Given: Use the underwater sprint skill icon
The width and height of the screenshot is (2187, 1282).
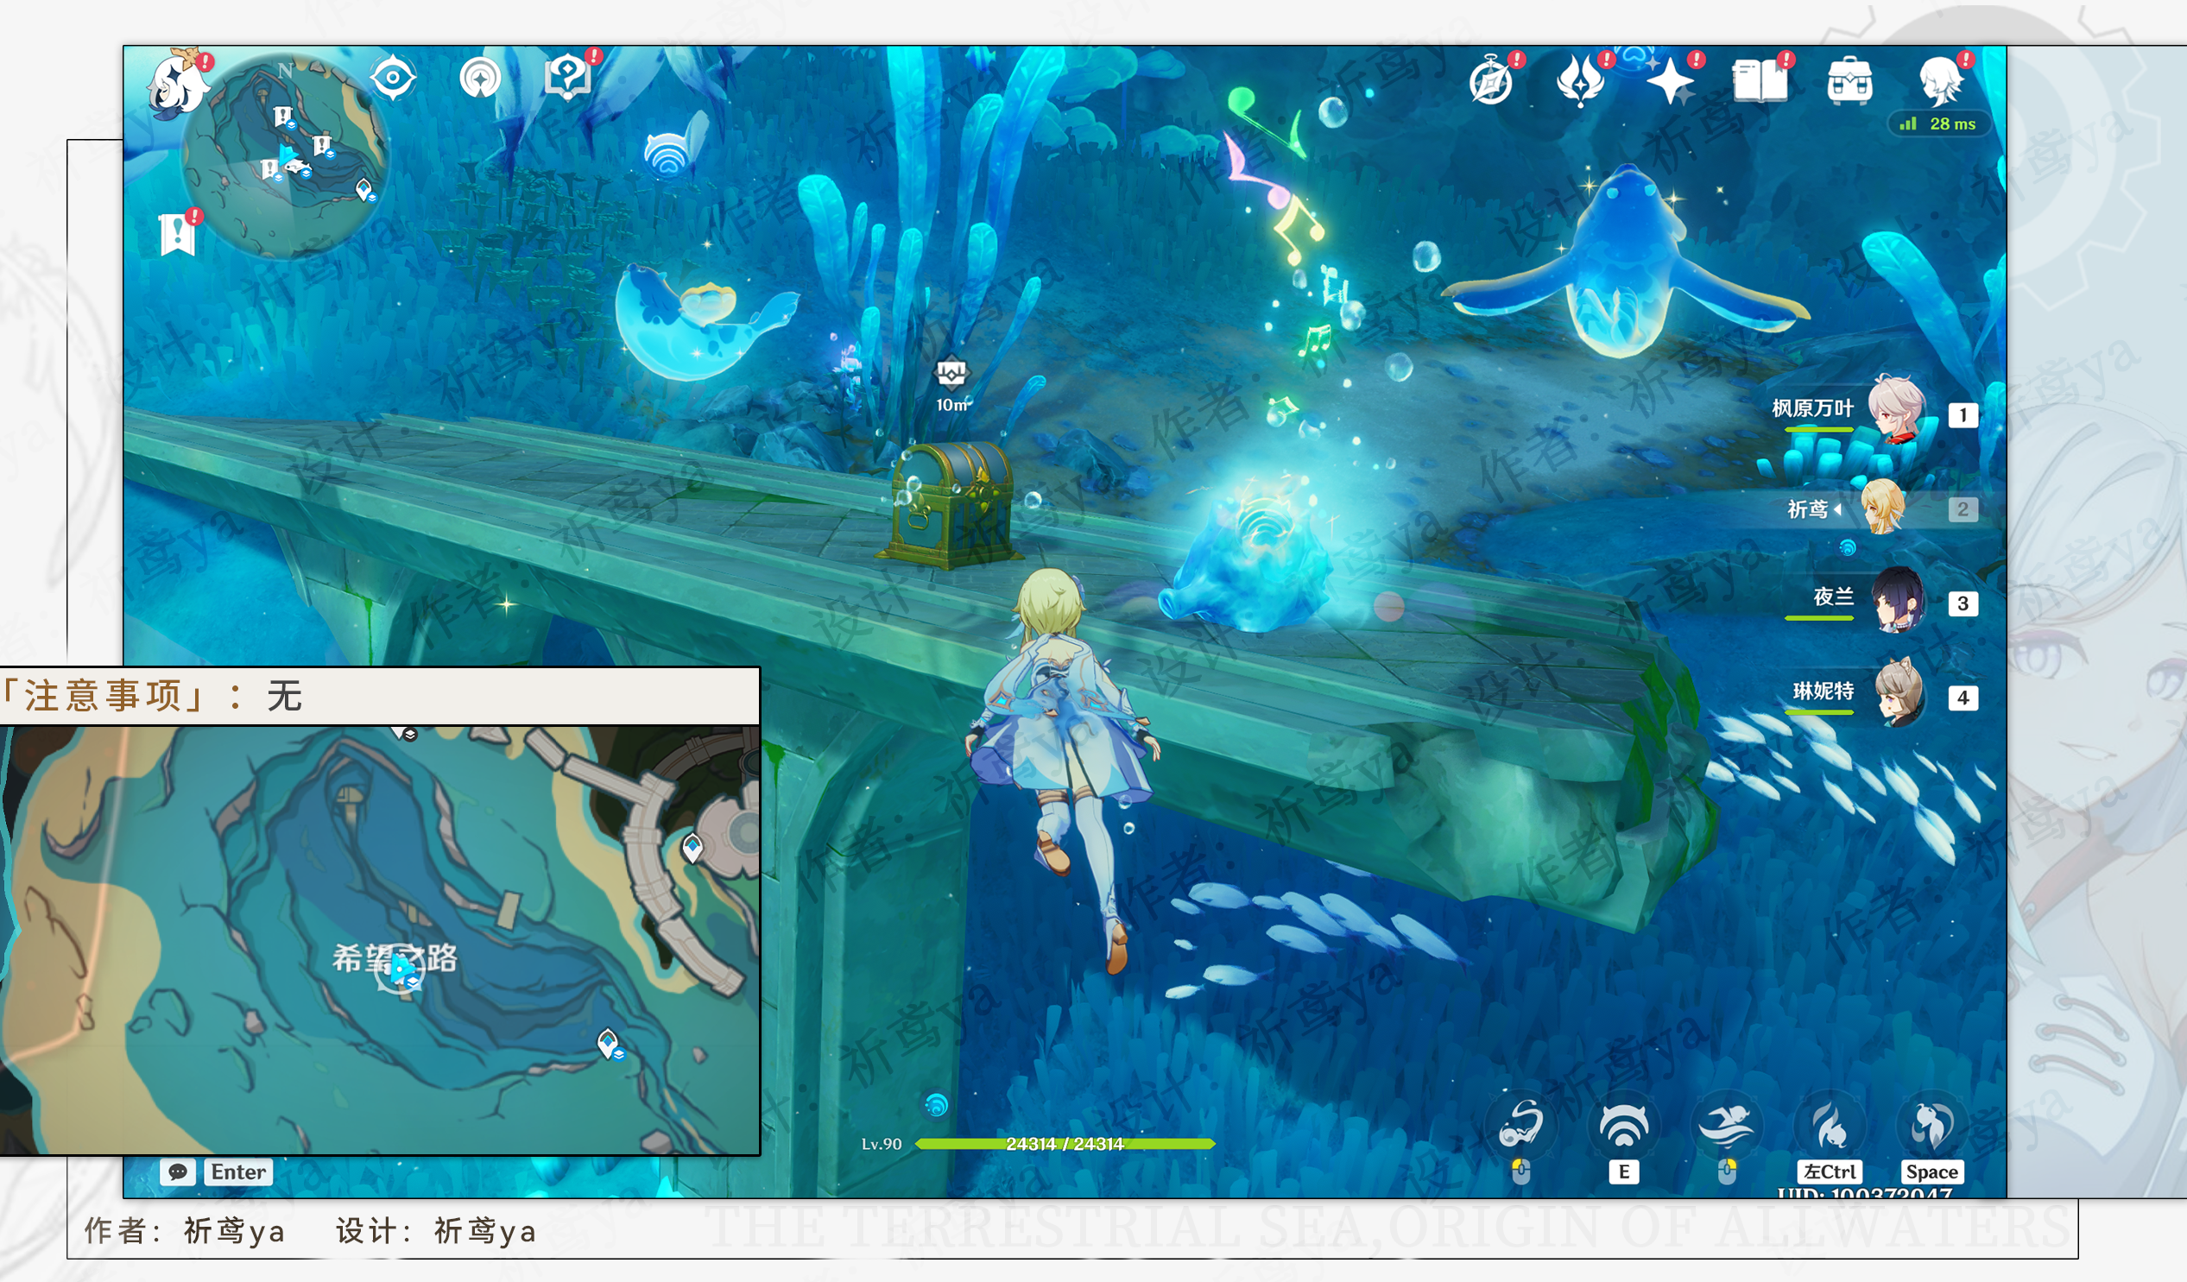Looking at the screenshot, I should (1726, 1126).
